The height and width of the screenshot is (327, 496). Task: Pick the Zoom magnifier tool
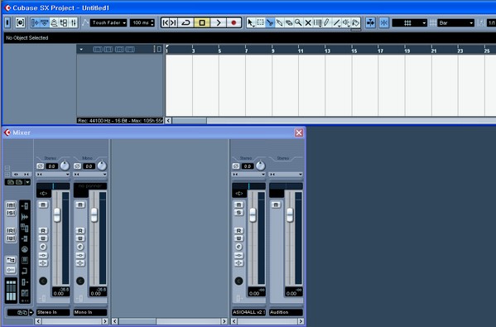(298, 23)
